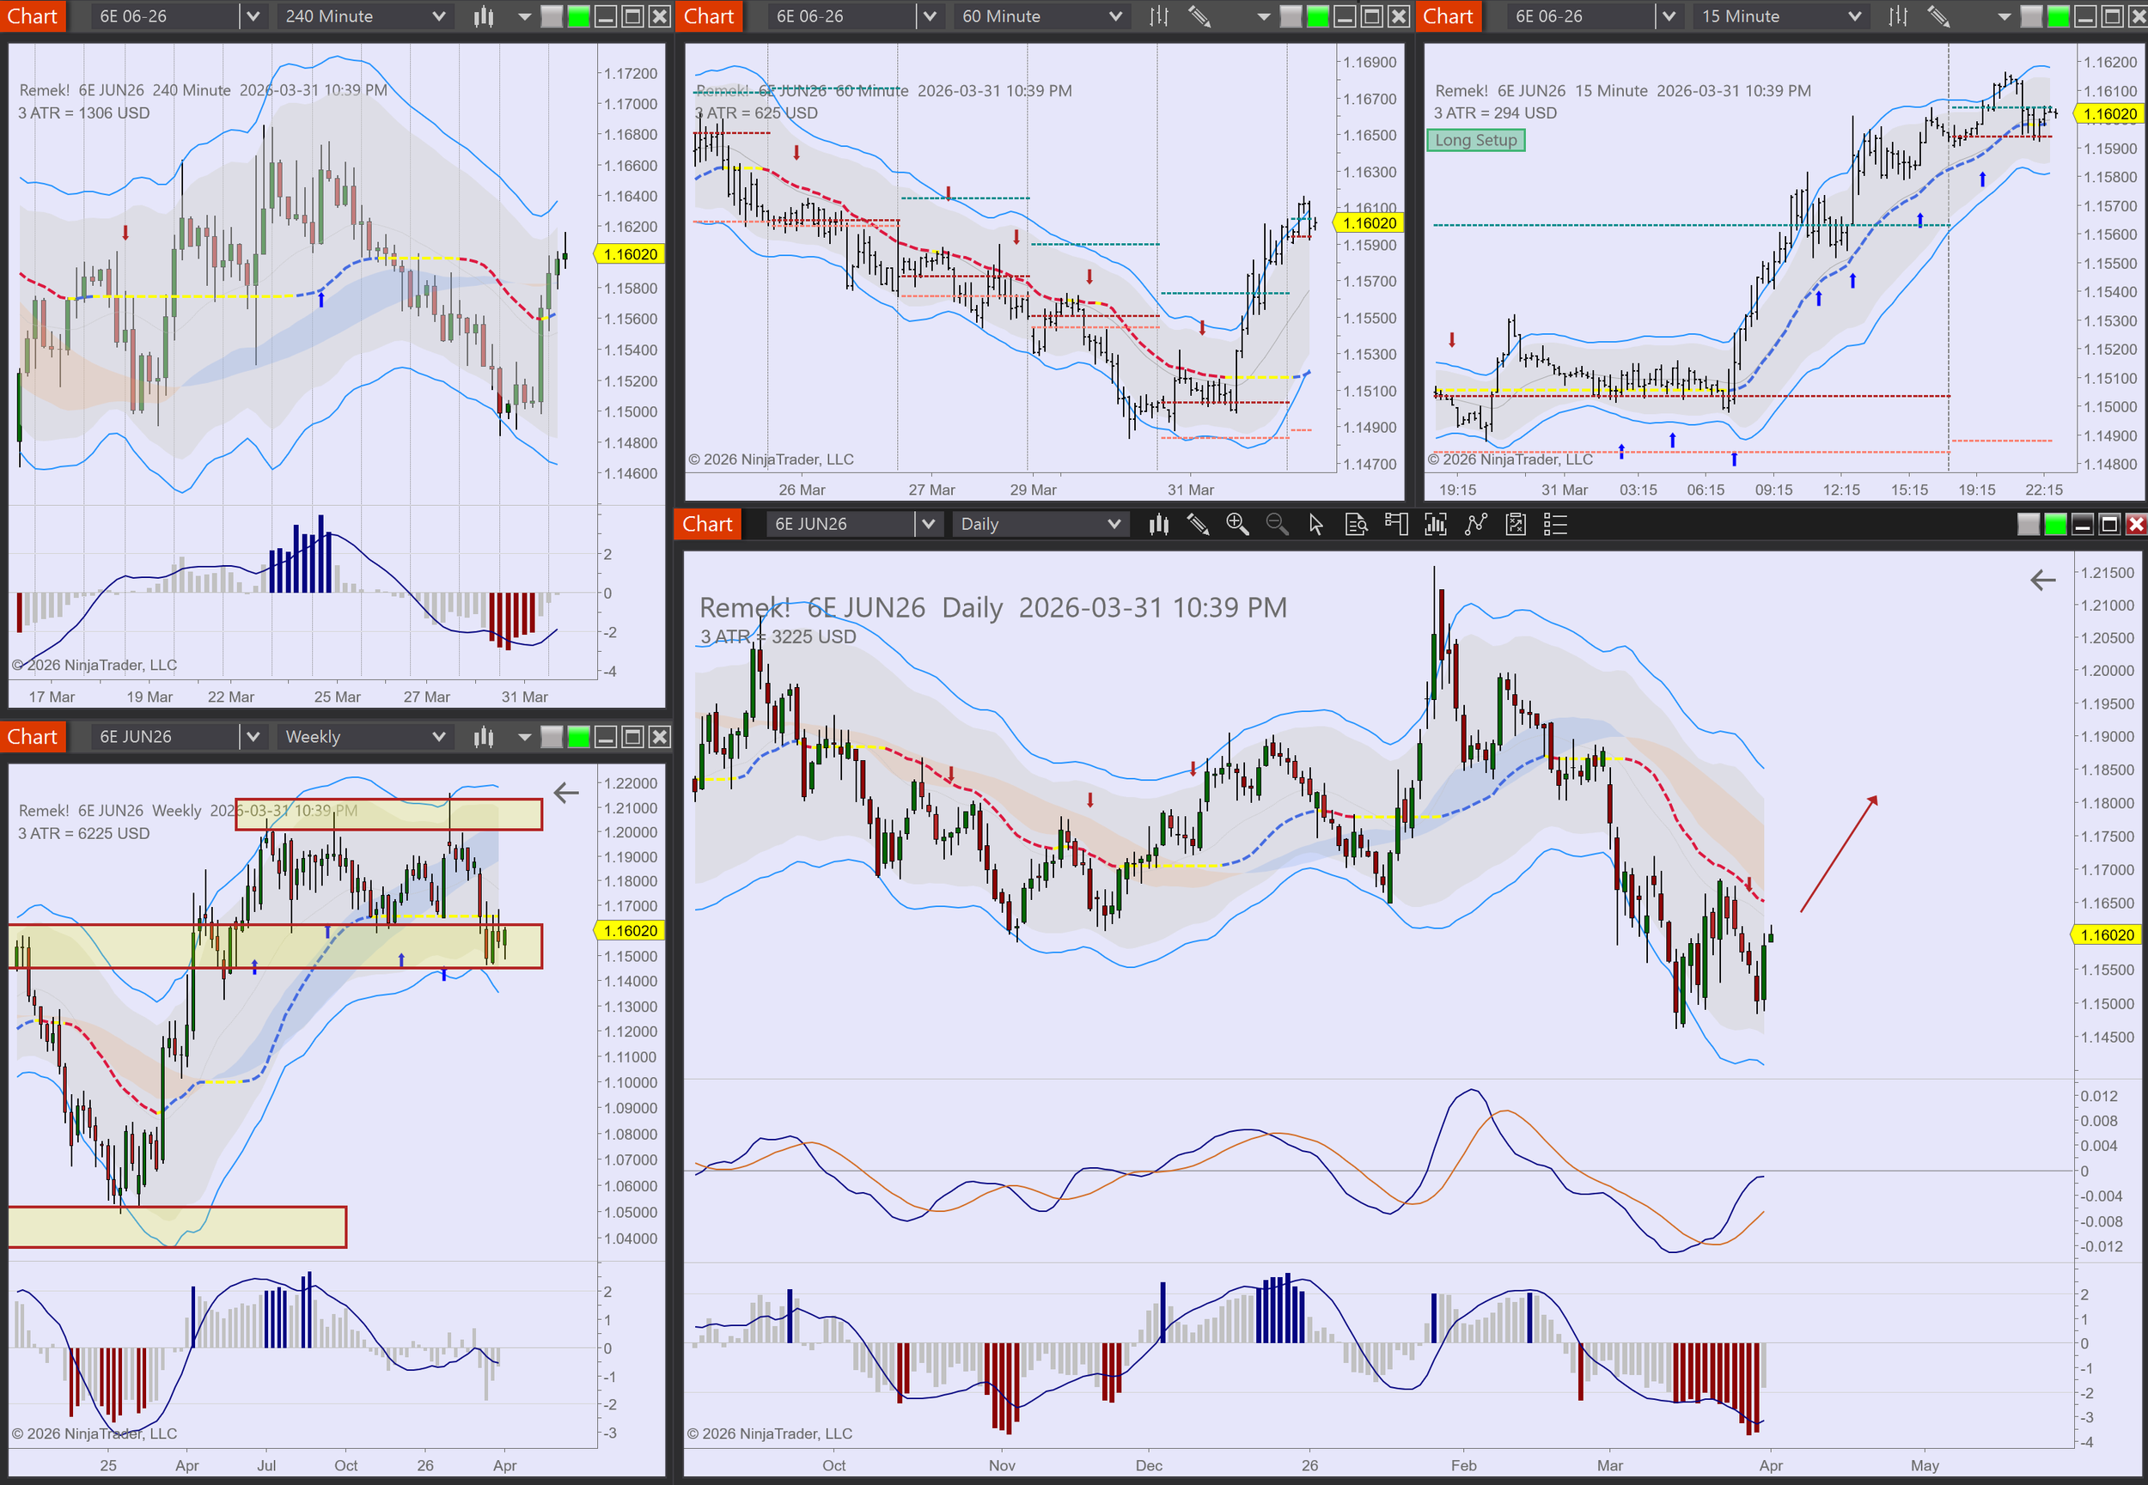Toggle green link button on Weekly chart
This screenshot has width=2148, height=1485.
[x=578, y=737]
